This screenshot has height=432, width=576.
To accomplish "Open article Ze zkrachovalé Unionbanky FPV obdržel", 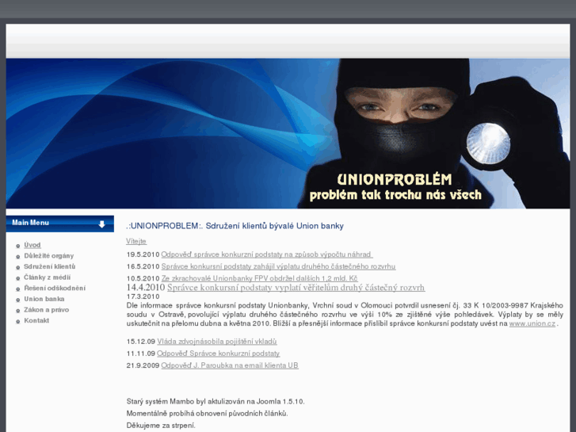I will click(259, 278).
